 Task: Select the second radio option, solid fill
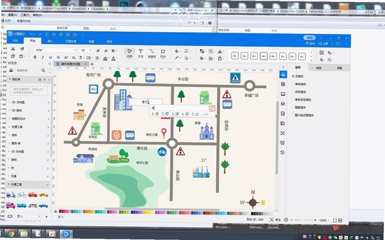[x=293, y=84]
